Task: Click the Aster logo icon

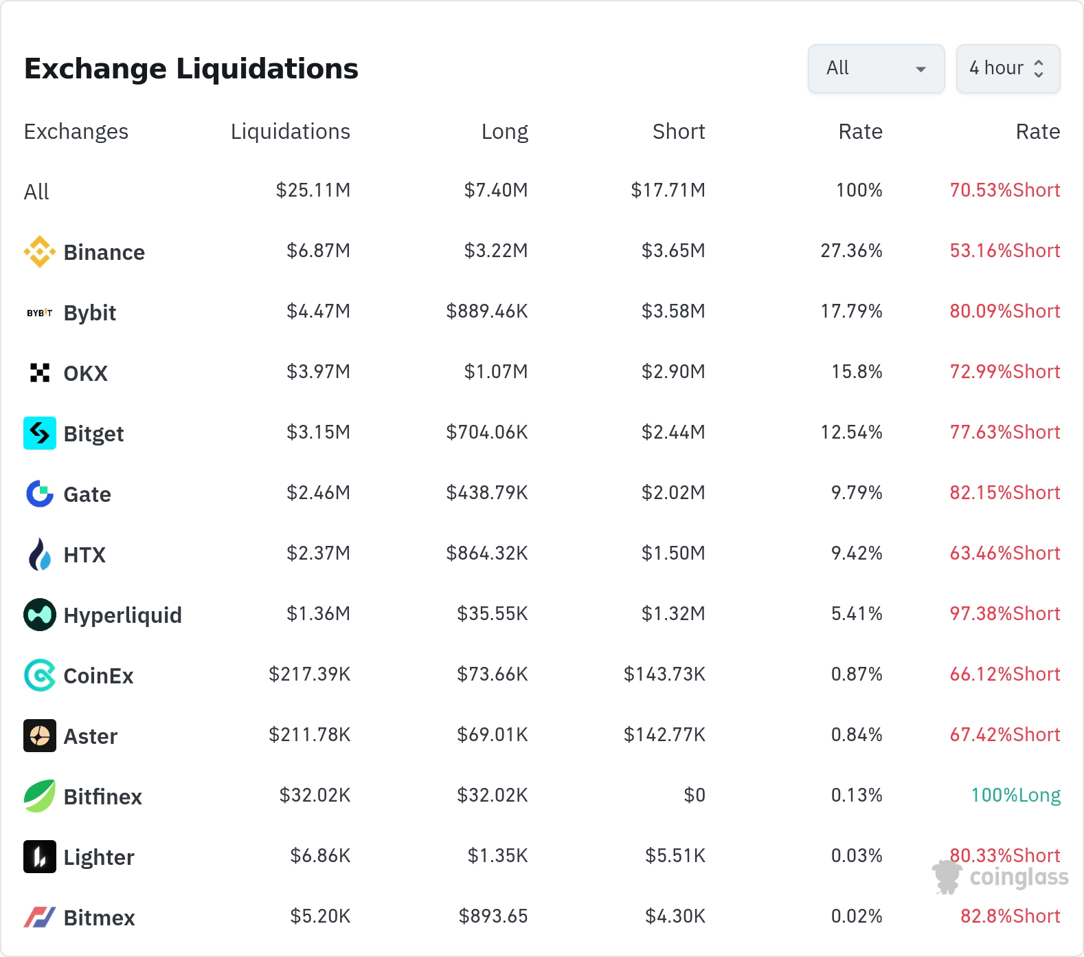Action: (x=40, y=736)
